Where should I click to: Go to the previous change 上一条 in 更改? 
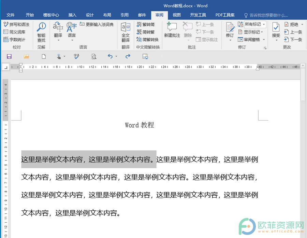pyautogui.click(x=293, y=32)
